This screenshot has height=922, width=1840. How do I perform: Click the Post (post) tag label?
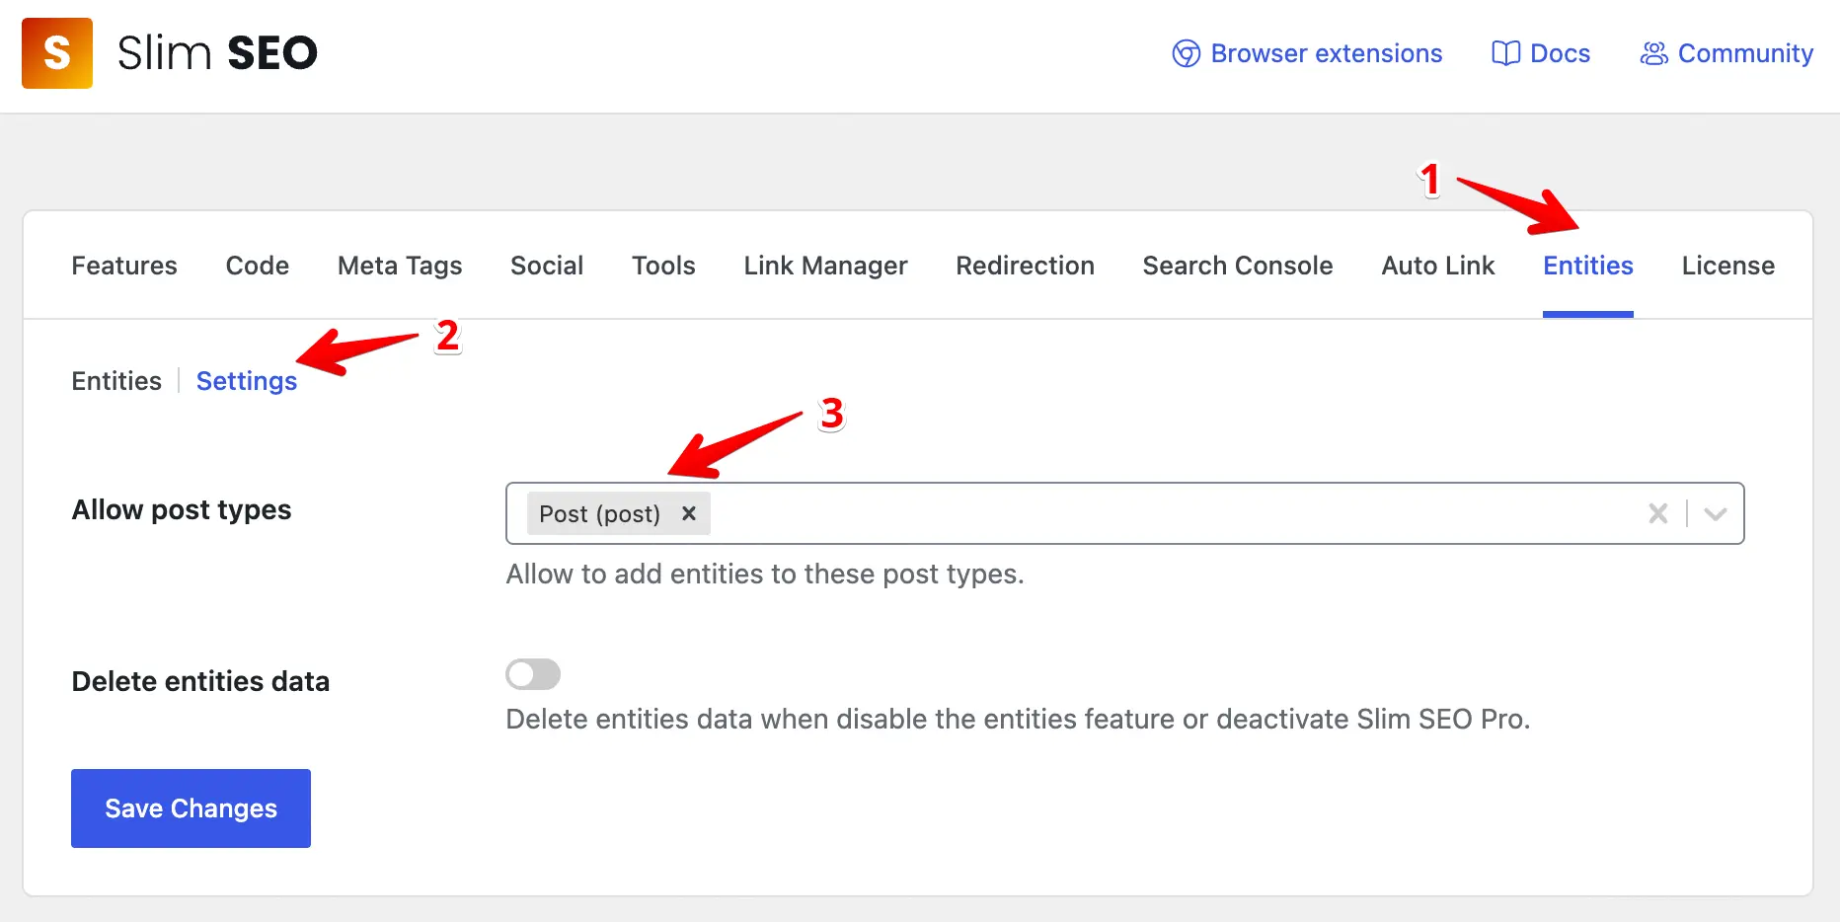599,514
